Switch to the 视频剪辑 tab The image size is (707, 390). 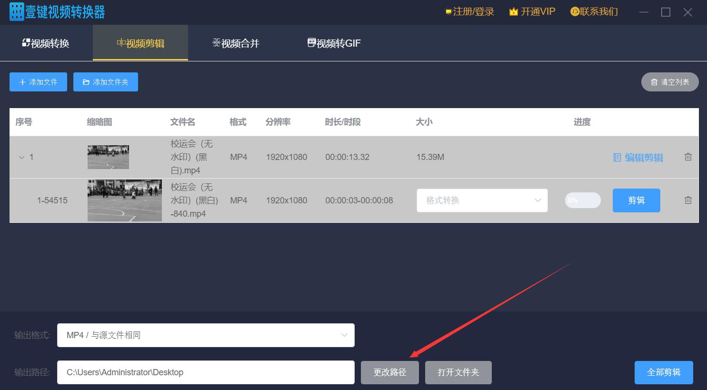pyautogui.click(x=140, y=43)
